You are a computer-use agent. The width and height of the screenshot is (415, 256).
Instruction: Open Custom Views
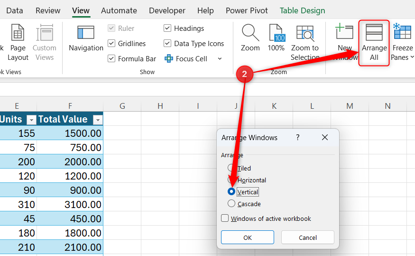(45, 42)
